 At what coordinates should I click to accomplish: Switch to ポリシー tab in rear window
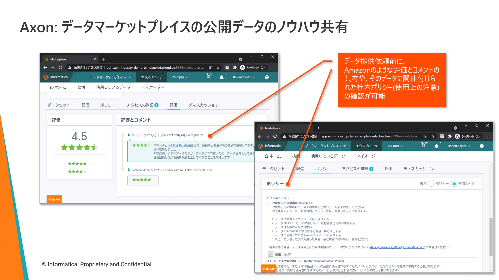pos(108,105)
